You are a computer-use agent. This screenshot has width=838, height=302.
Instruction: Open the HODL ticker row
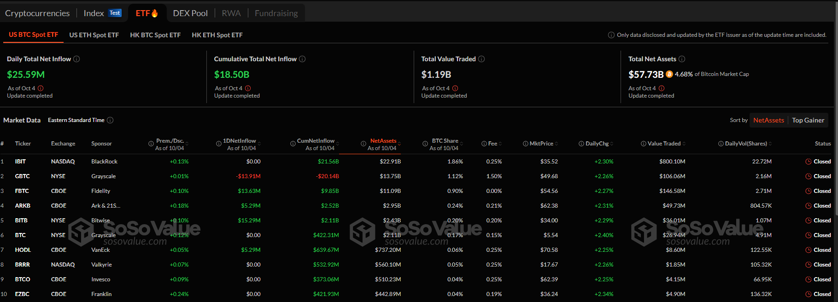pyautogui.click(x=23, y=250)
